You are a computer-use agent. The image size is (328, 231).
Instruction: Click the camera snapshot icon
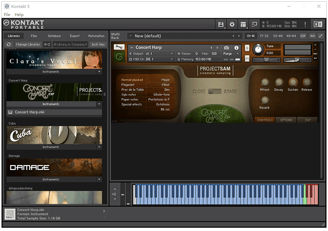[226, 48]
